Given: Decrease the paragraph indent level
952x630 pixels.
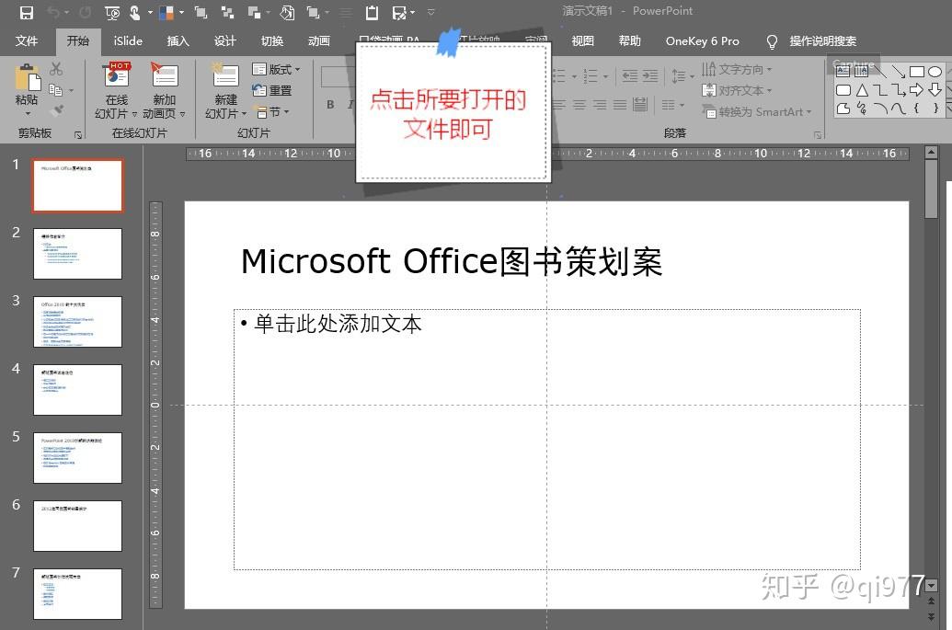Looking at the screenshot, I should [x=629, y=75].
